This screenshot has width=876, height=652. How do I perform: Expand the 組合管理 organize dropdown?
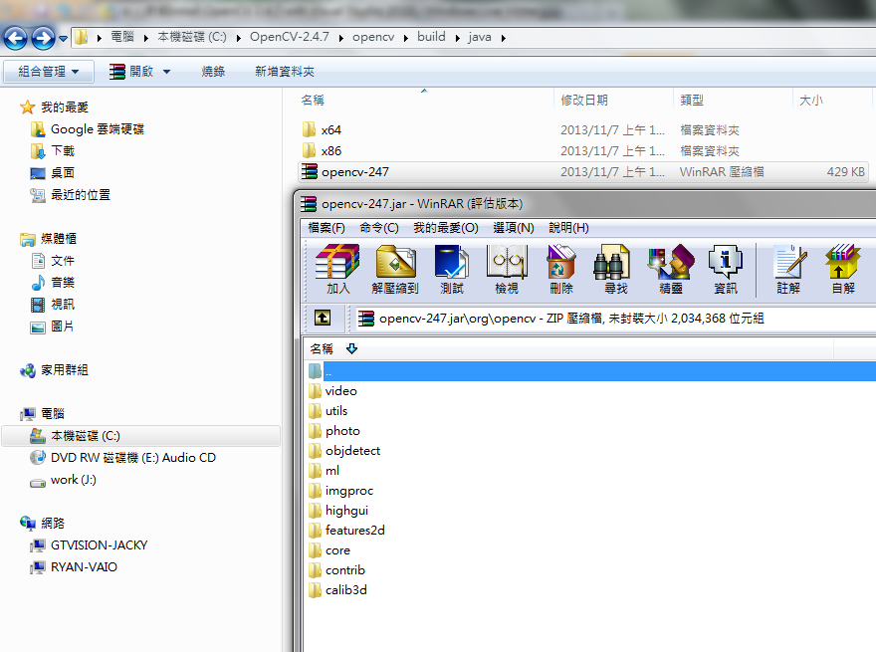(x=75, y=72)
